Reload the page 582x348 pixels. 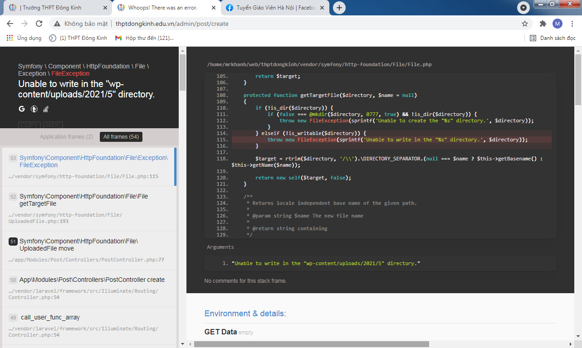(39, 24)
